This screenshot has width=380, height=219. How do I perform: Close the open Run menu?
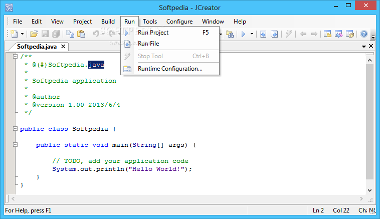[129, 22]
